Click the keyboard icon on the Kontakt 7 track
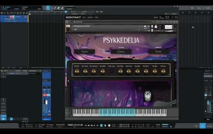The image size is (213, 134). pos(25,17)
